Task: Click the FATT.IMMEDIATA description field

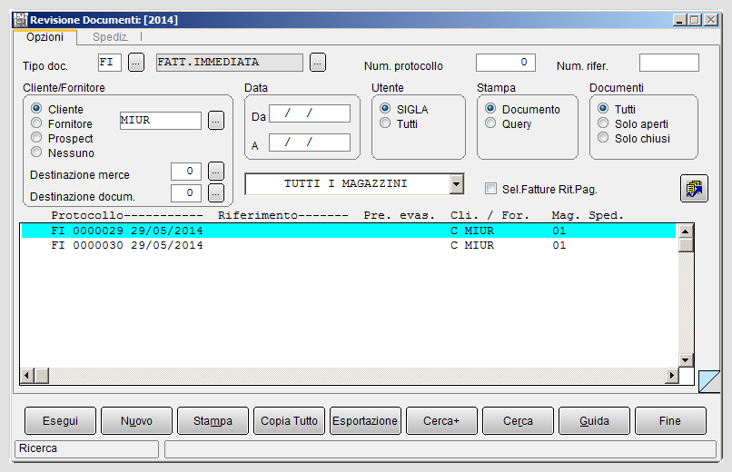Action: (230, 63)
